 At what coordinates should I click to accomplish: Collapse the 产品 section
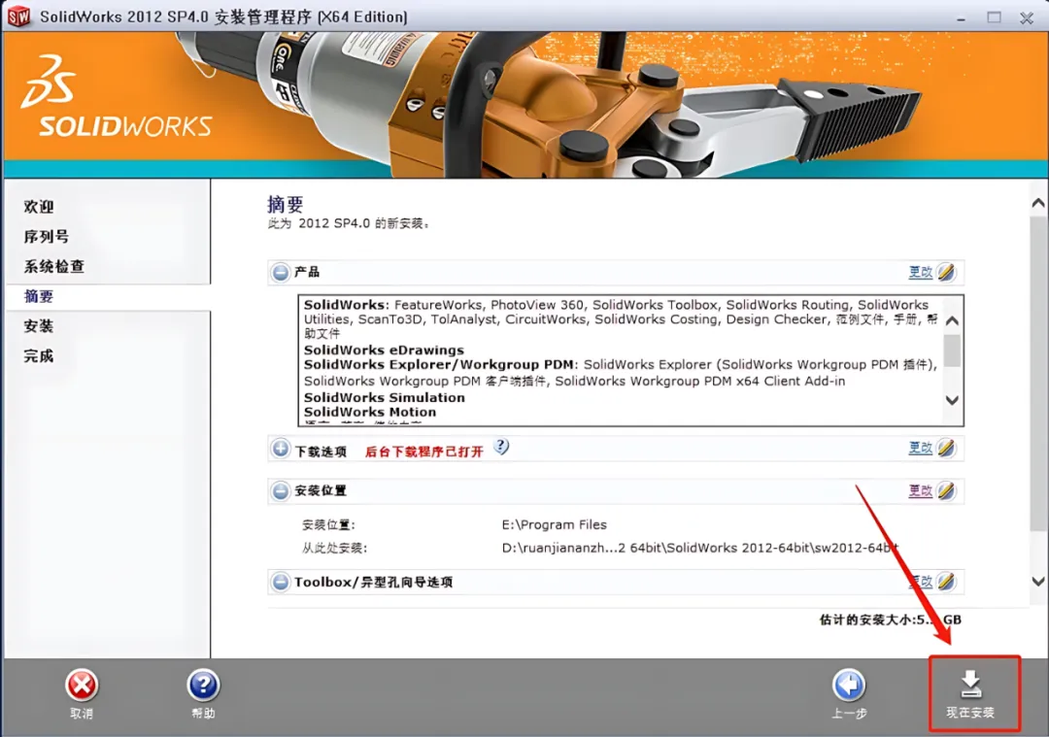point(281,272)
